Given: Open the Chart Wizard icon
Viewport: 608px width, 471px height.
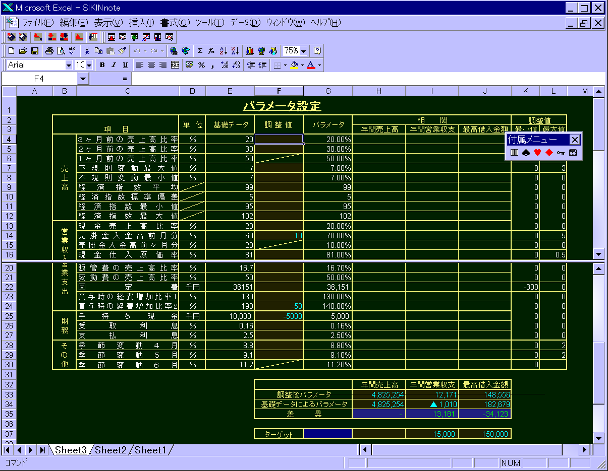Looking at the screenshot, I should tap(249, 51).
